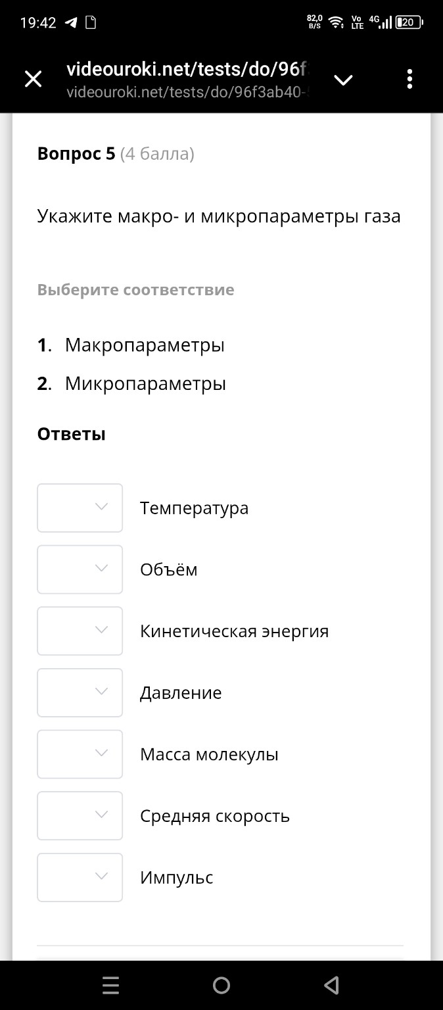Tap the VoLTE icon in status bar

pyautogui.click(x=356, y=21)
